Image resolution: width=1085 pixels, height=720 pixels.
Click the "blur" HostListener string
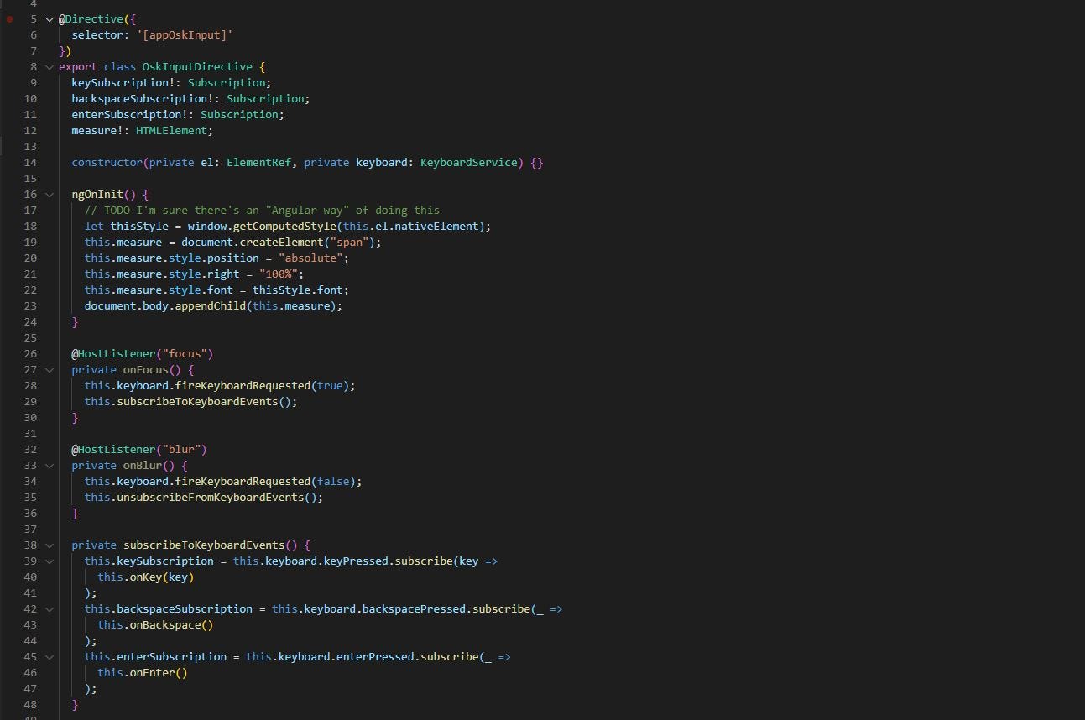coord(181,449)
